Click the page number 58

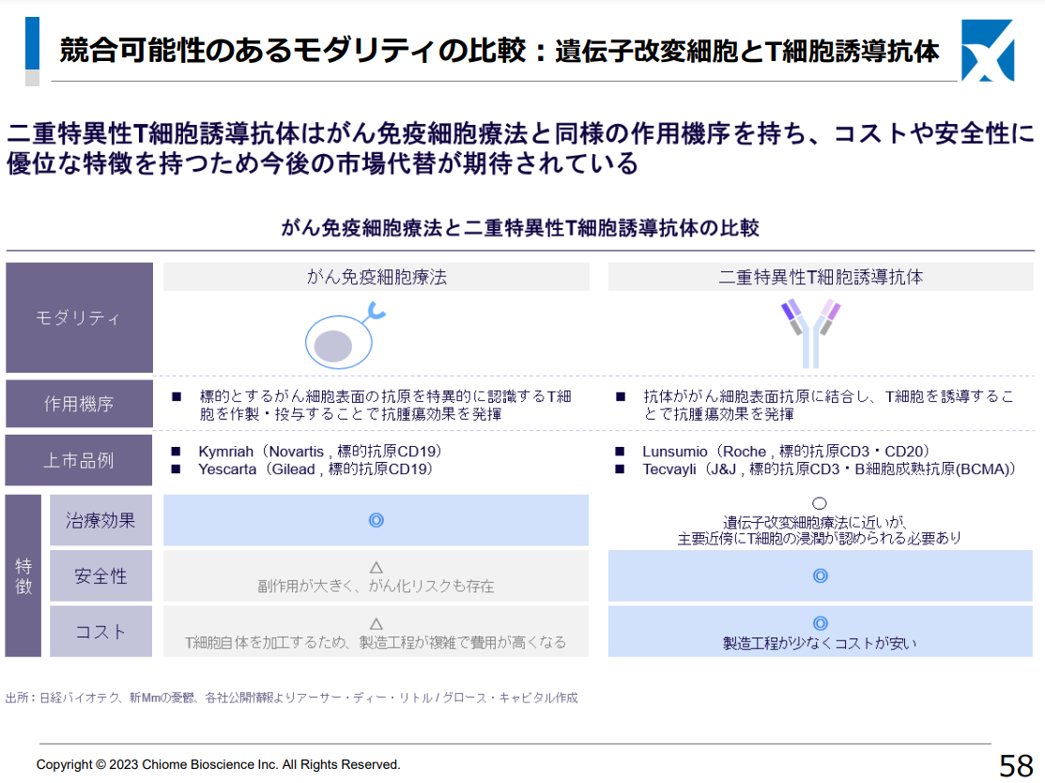(1016, 766)
